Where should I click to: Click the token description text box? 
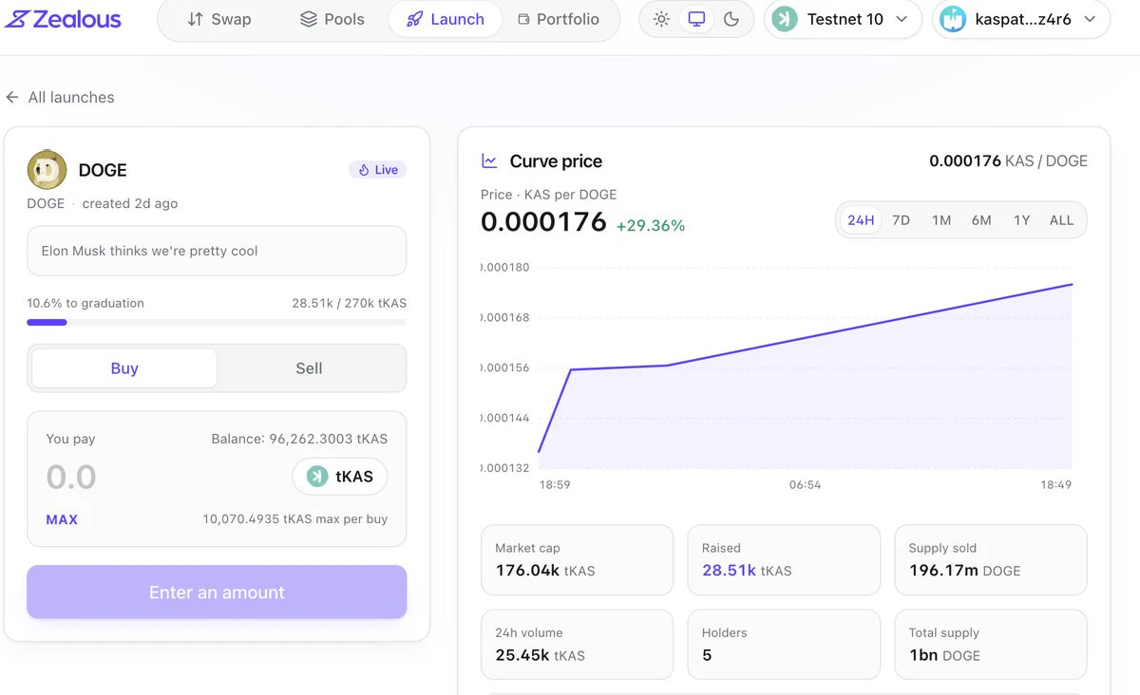[x=217, y=251]
